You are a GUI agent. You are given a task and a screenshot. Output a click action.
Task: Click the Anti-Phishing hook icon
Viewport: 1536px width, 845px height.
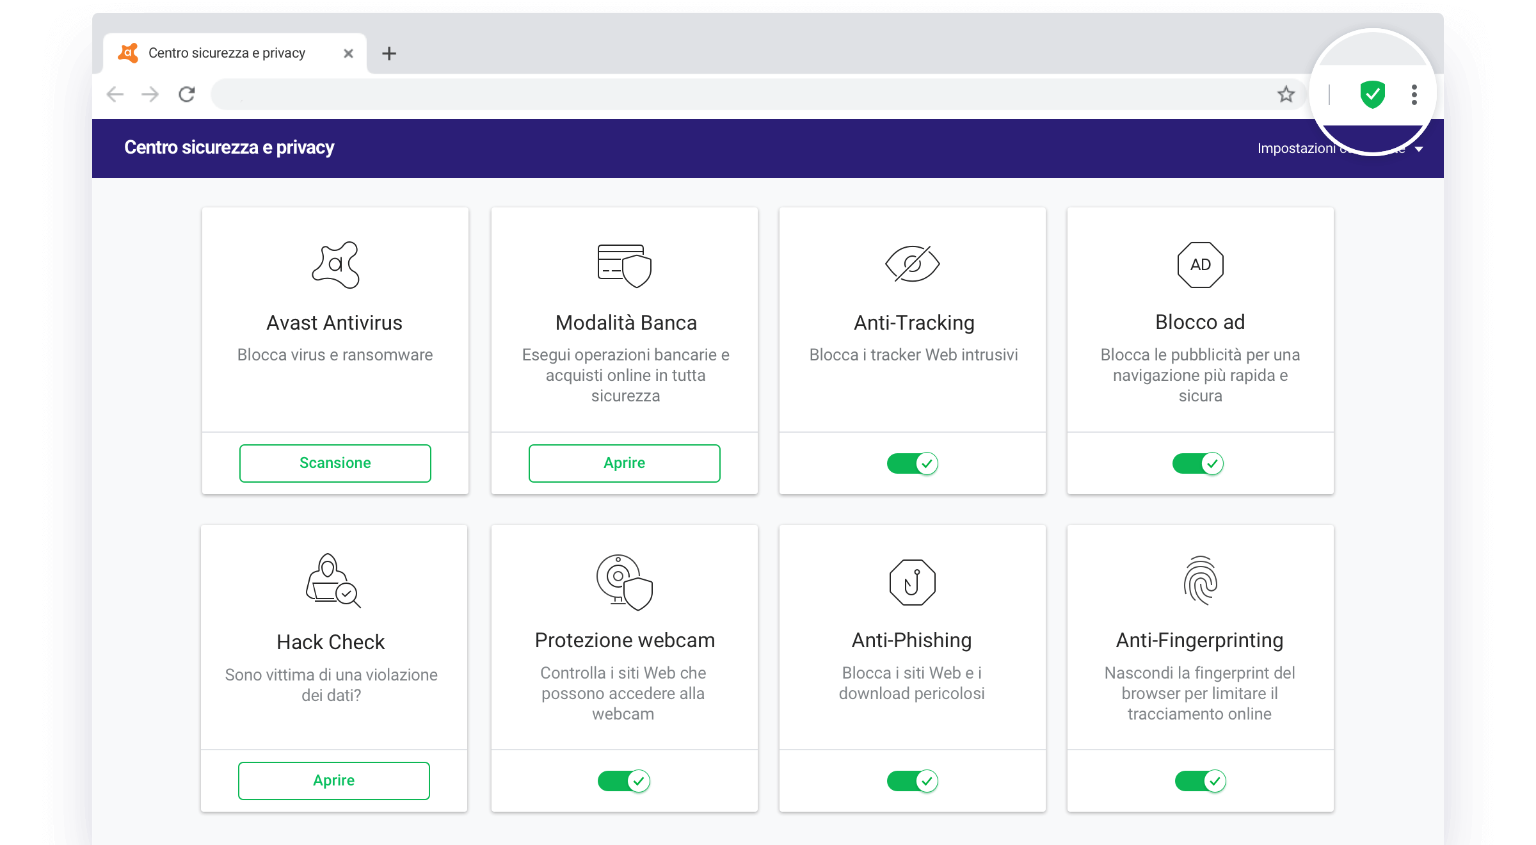tap(912, 581)
